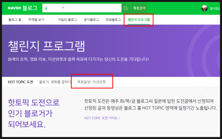222x139 pixels.
Task: Open the 목표달성! 미션위젯 sub-tab
Action: pos(91,82)
